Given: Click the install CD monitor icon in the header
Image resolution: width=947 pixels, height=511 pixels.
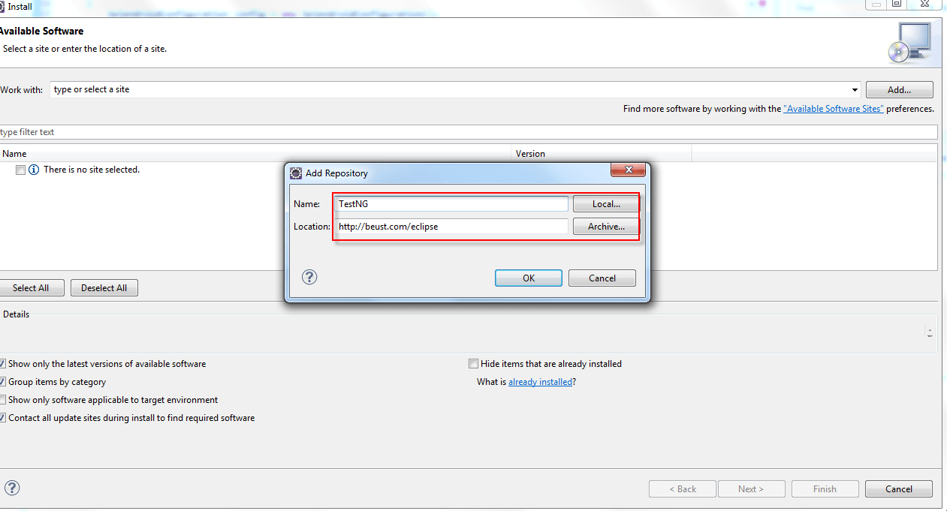Looking at the screenshot, I should 909,42.
